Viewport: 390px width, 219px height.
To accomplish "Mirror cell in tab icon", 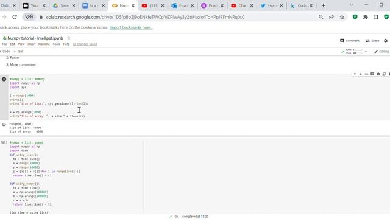I will pos(384,74).
